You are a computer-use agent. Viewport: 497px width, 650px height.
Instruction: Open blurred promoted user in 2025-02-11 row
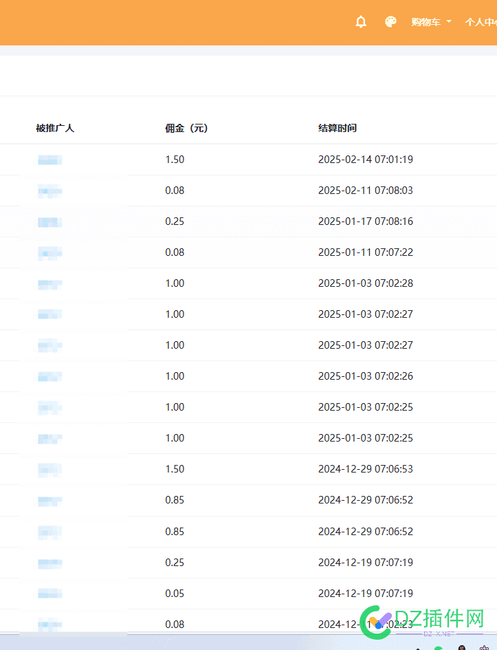pyautogui.click(x=50, y=191)
